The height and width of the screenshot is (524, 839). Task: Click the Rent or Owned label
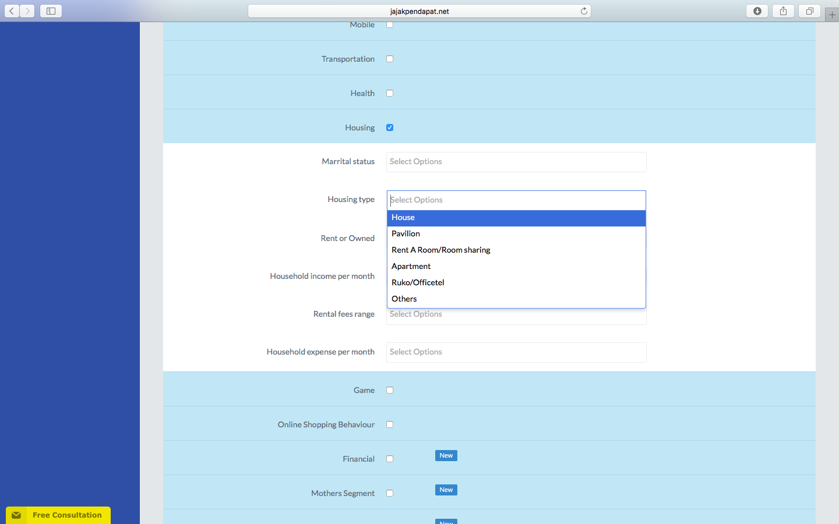point(347,238)
